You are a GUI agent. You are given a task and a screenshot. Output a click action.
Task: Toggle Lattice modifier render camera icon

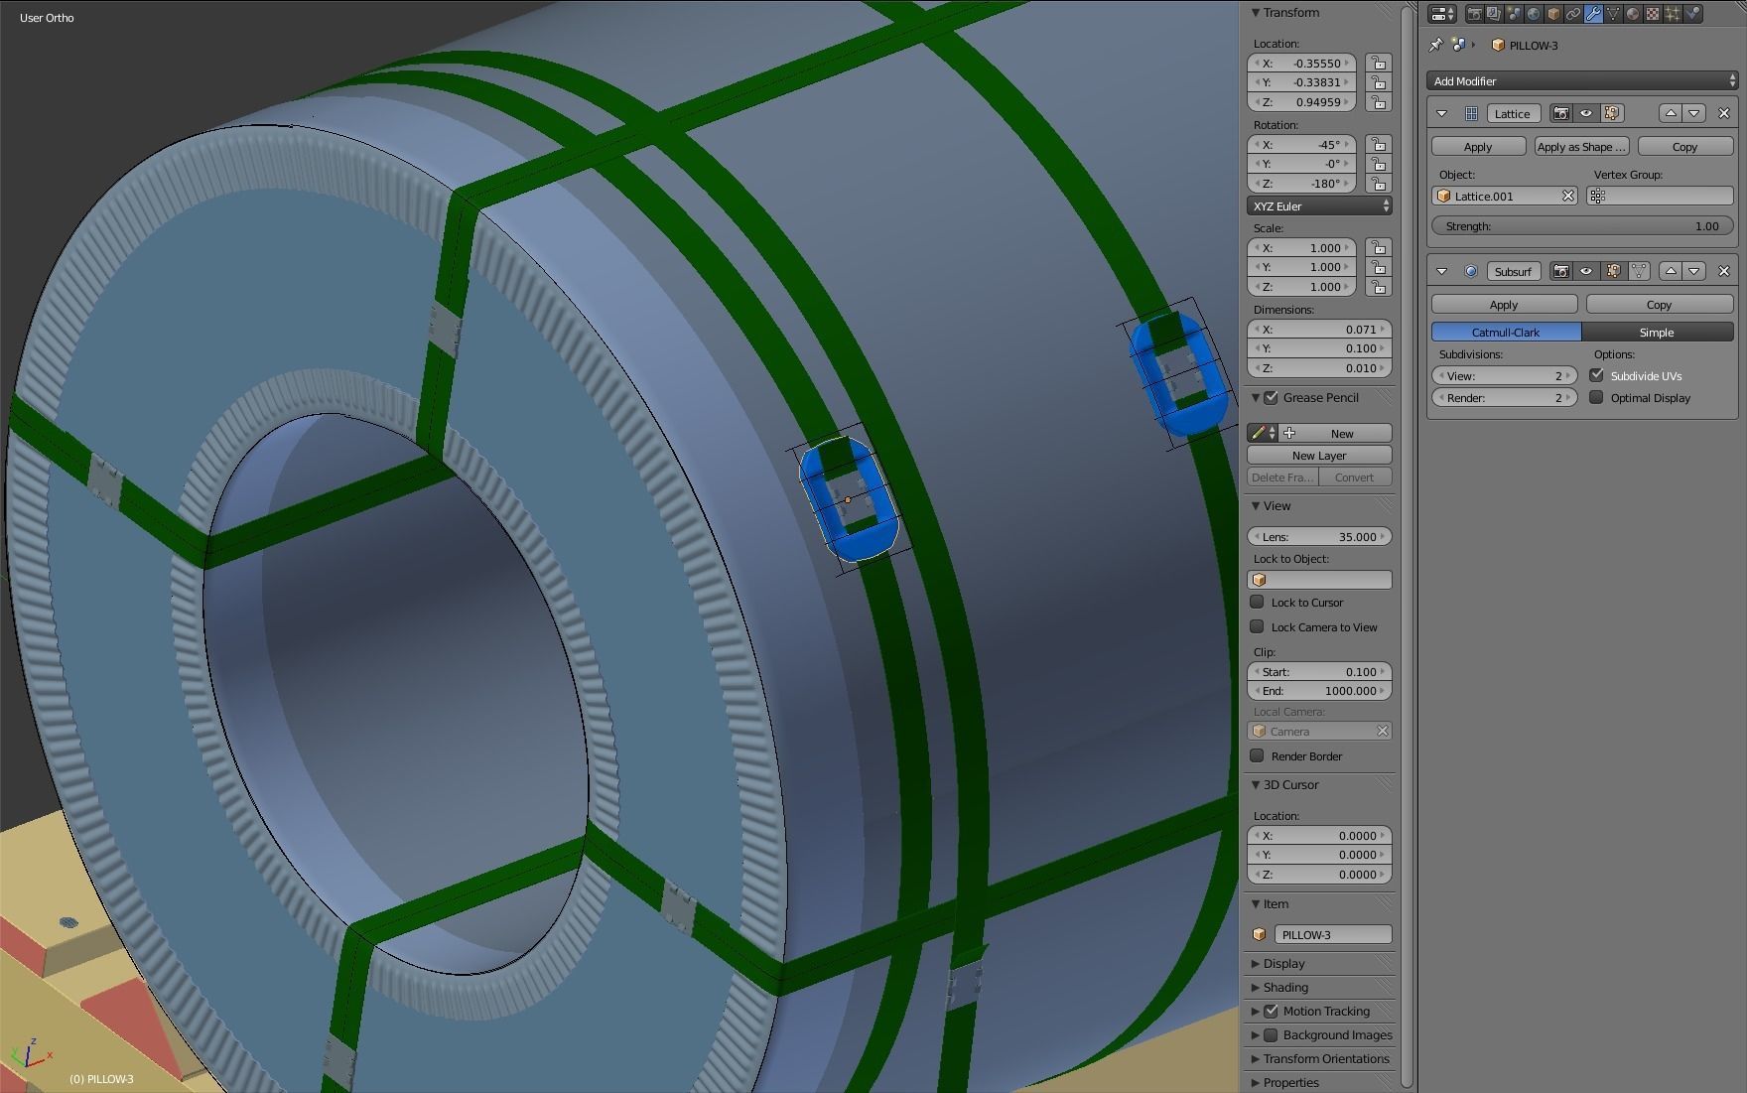1561,113
